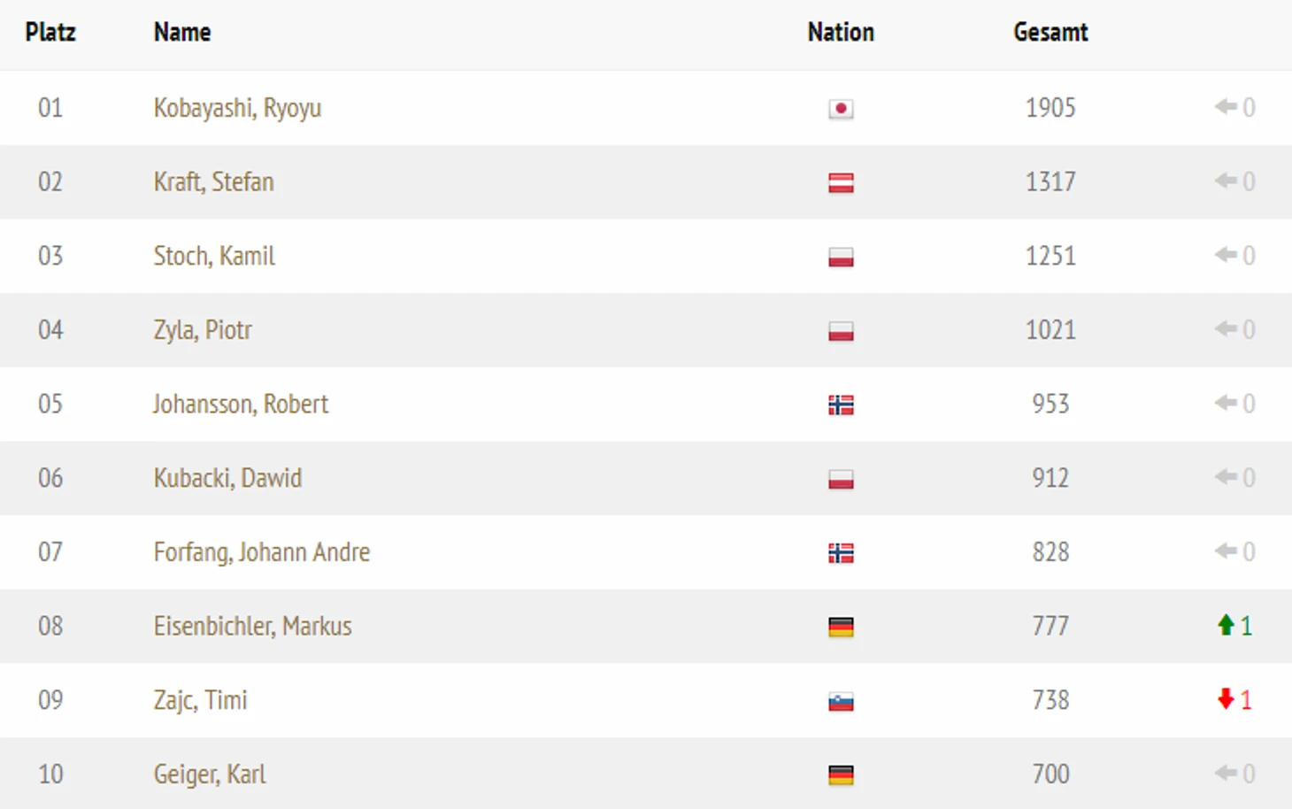Click Poland flag next to Stoch, Kamil
Image resolution: width=1292 pixels, height=809 pixels.
841,258
